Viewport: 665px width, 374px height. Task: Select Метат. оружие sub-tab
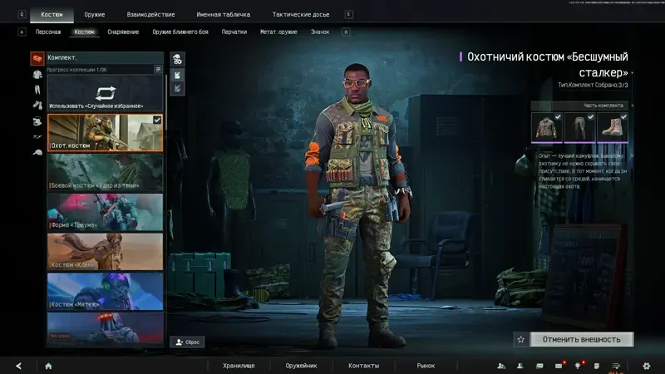[278, 32]
